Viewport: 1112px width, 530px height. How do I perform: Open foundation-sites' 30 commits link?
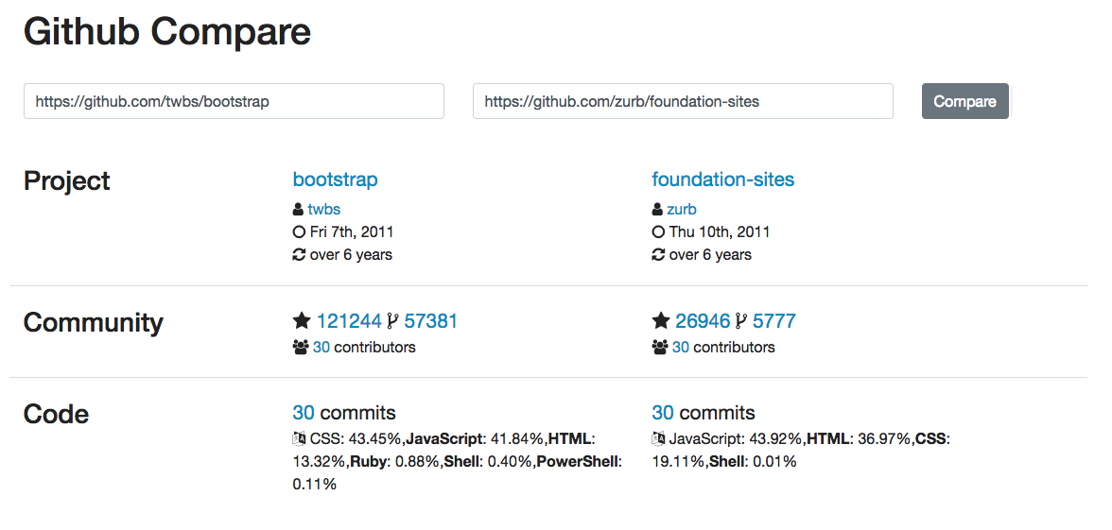click(663, 412)
